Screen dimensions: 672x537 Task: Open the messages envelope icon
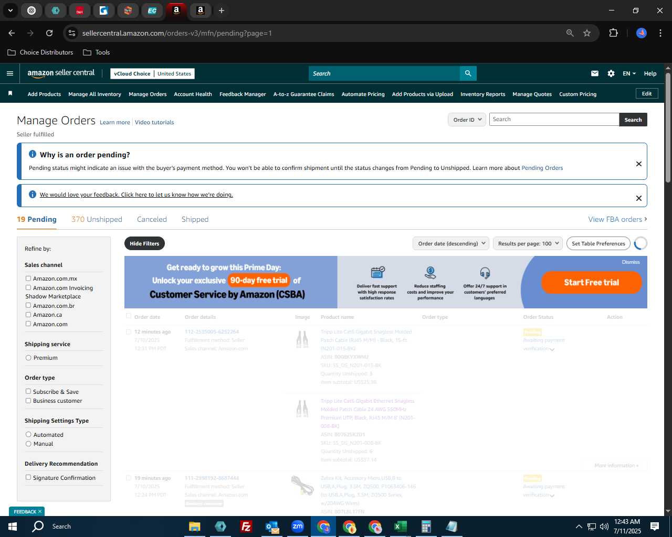[594, 73]
